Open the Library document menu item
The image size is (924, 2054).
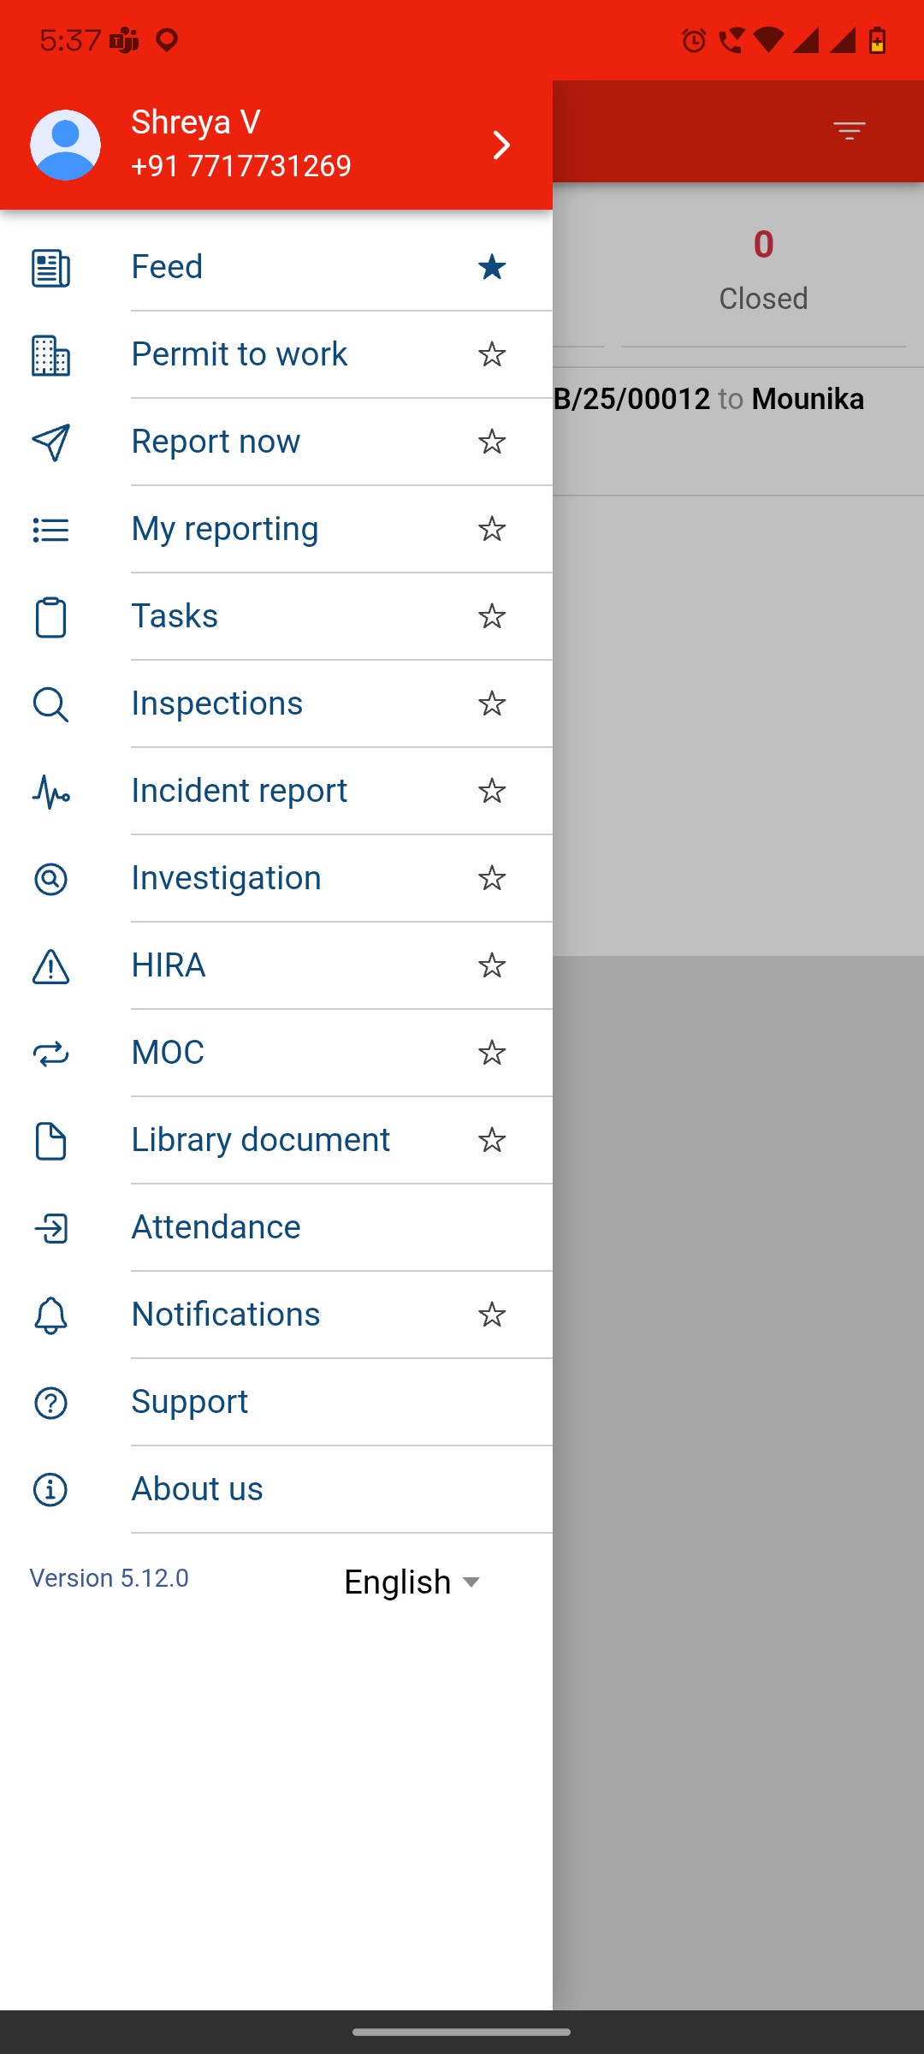(x=260, y=1141)
